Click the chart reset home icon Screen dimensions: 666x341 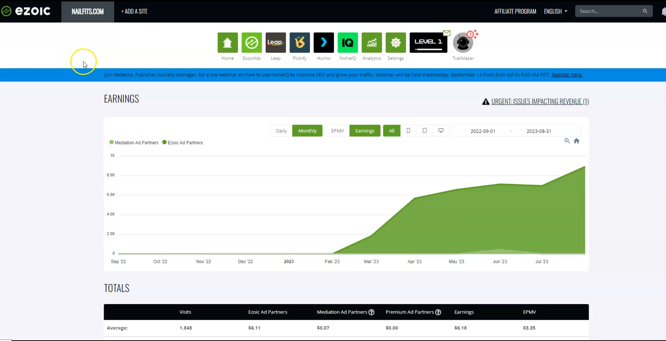tap(576, 141)
